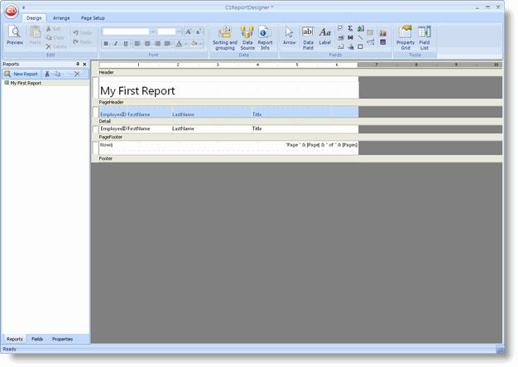Add a Label field
Viewport: 518px width, 367px height.
click(325, 36)
